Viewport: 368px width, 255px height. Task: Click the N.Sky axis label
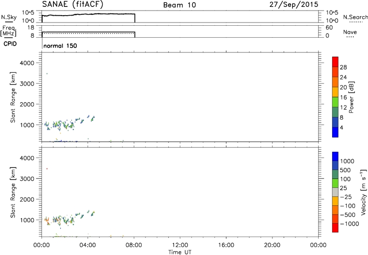(x=9, y=17)
